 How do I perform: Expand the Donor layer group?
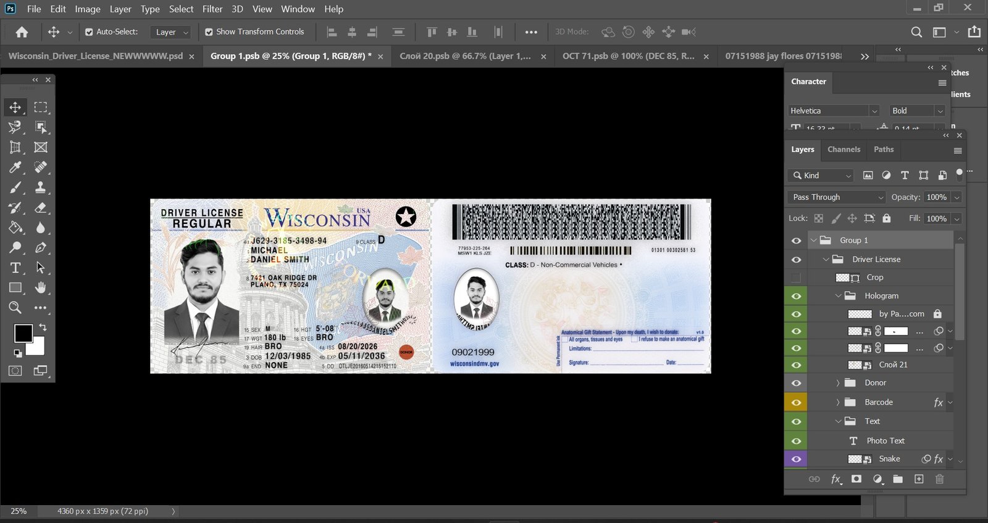coord(838,383)
